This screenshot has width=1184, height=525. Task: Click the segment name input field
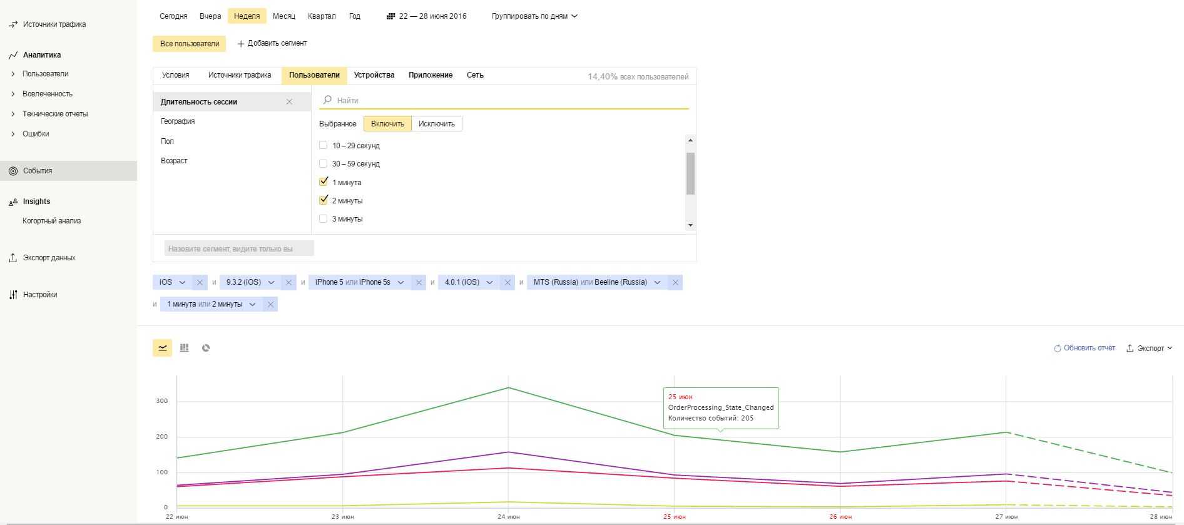tap(239, 248)
